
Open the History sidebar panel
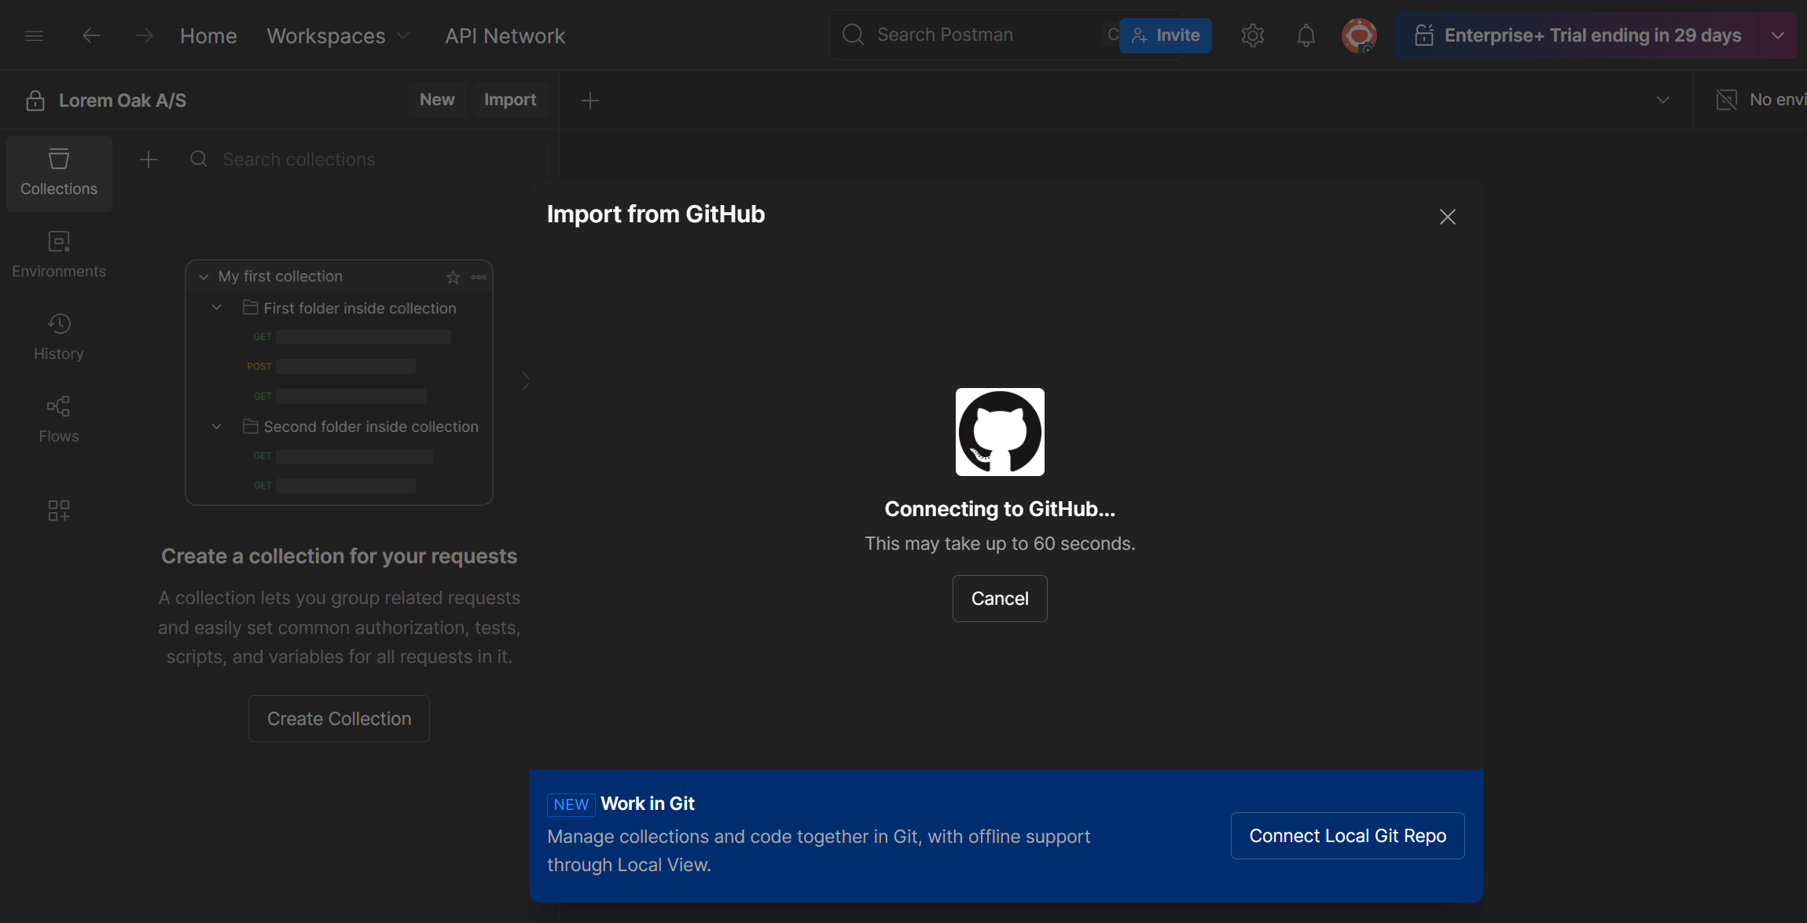coord(59,337)
